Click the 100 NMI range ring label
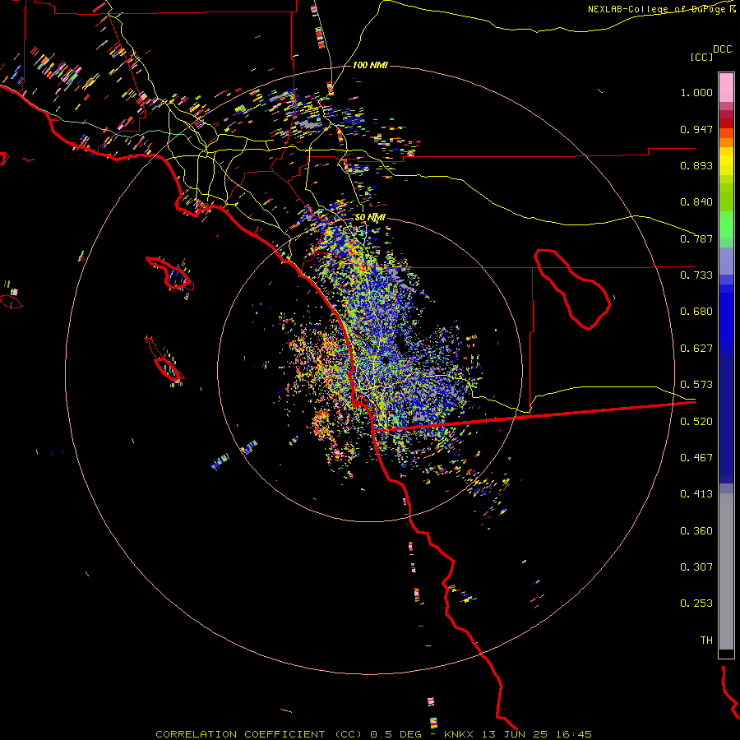This screenshot has height=740, width=740. coord(370,65)
